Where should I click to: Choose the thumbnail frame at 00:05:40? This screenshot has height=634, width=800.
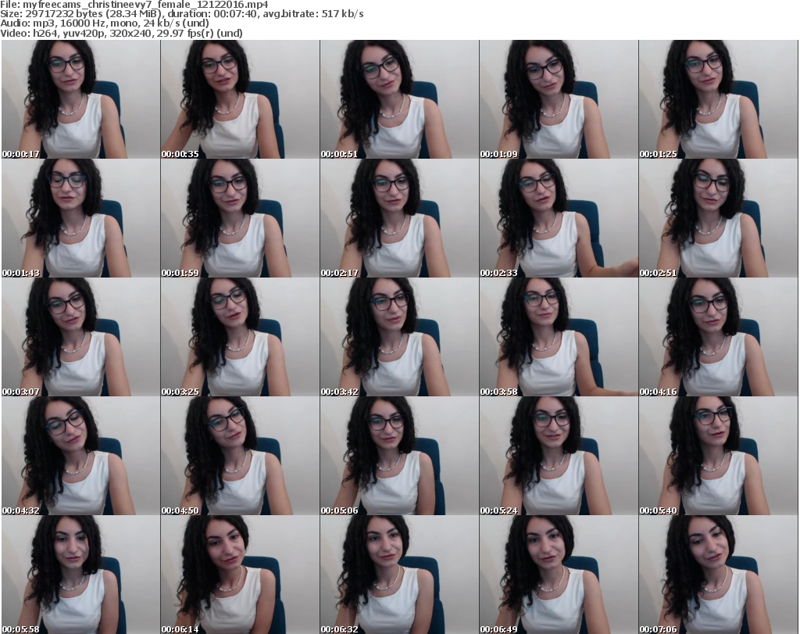click(x=718, y=456)
